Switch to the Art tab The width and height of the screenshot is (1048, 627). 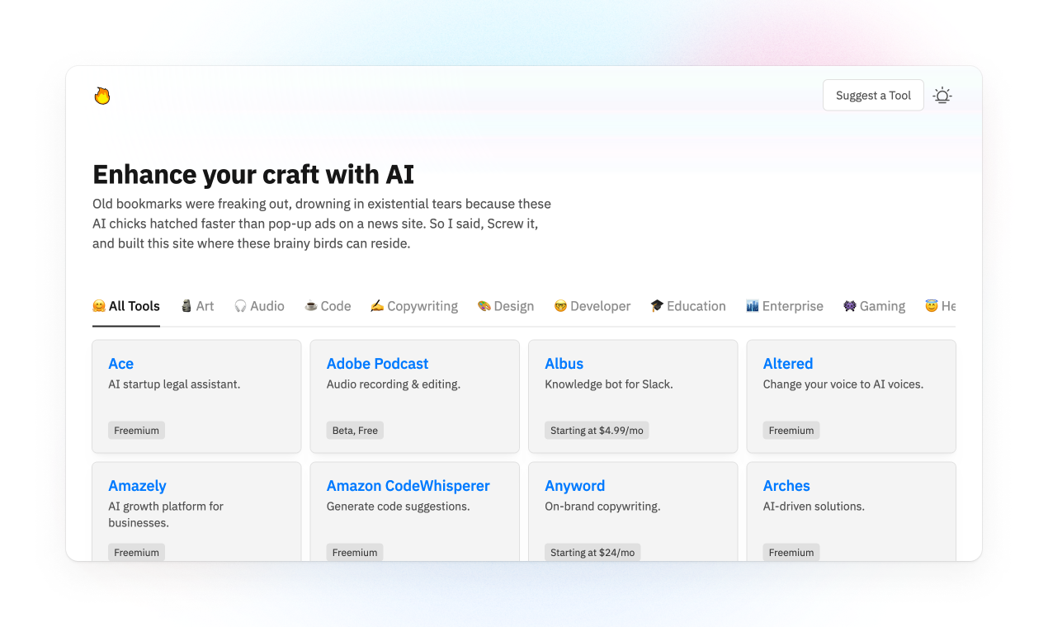197,306
